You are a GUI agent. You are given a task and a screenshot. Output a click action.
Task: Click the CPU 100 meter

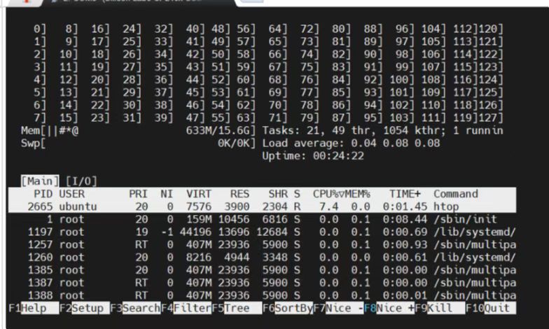point(402,80)
